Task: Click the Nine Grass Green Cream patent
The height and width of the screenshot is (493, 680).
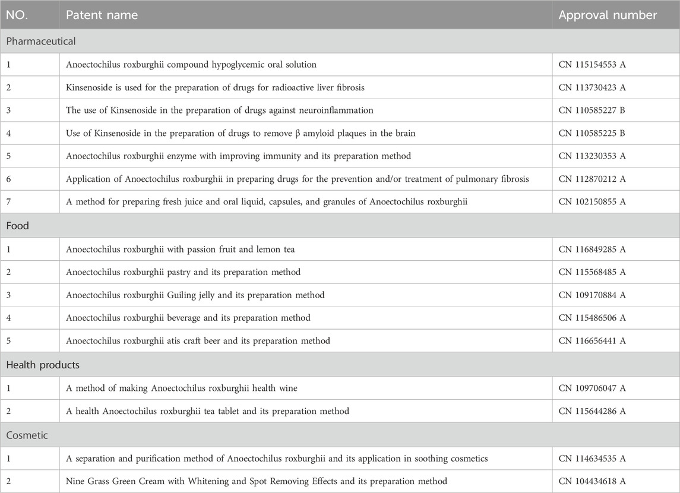Action: (x=257, y=481)
